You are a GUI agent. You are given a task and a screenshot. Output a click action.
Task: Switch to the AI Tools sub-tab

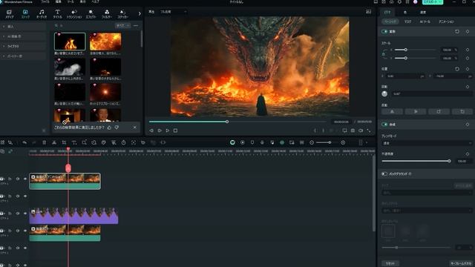click(x=425, y=22)
